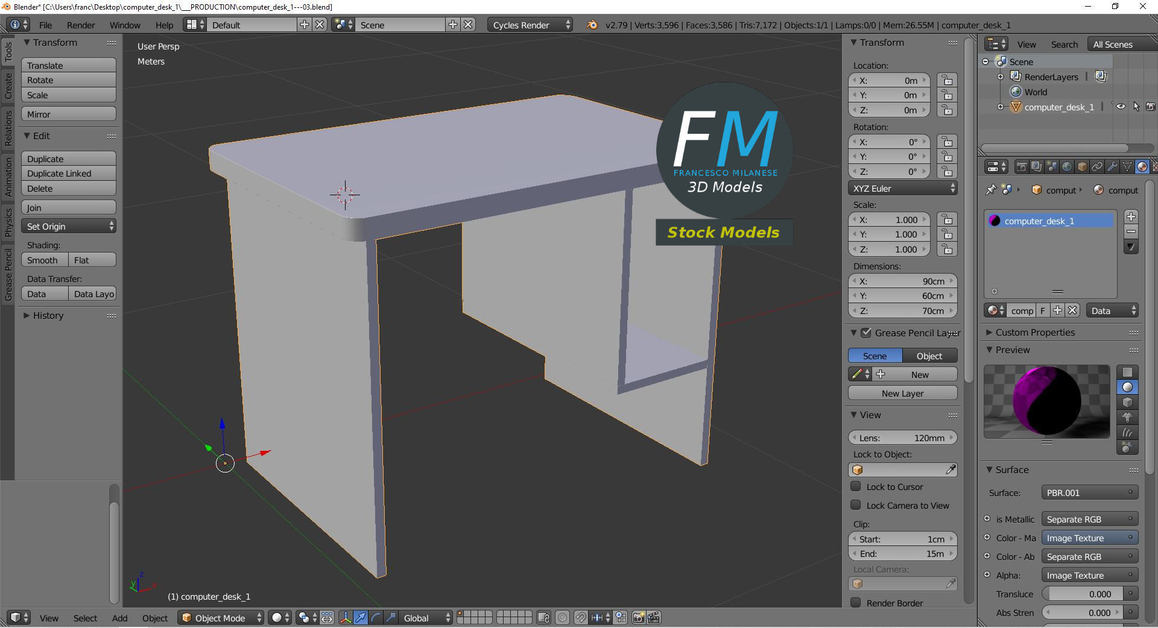Remove material slot with minus button
The height and width of the screenshot is (628, 1158).
point(1131,231)
